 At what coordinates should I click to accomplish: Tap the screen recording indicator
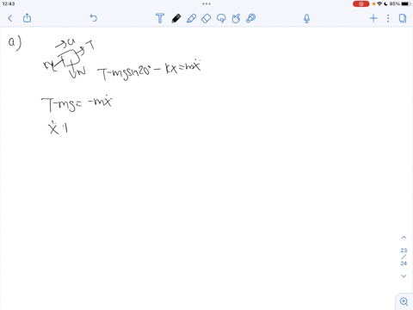point(361,3)
